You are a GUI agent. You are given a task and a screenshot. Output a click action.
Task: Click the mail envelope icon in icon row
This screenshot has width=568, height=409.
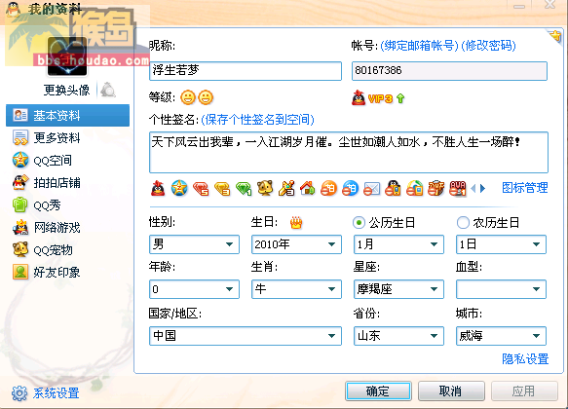tap(371, 189)
